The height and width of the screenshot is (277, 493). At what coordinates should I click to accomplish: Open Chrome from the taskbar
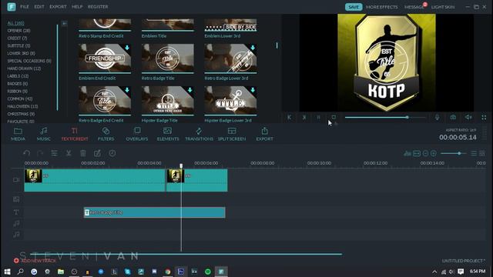tap(168, 272)
